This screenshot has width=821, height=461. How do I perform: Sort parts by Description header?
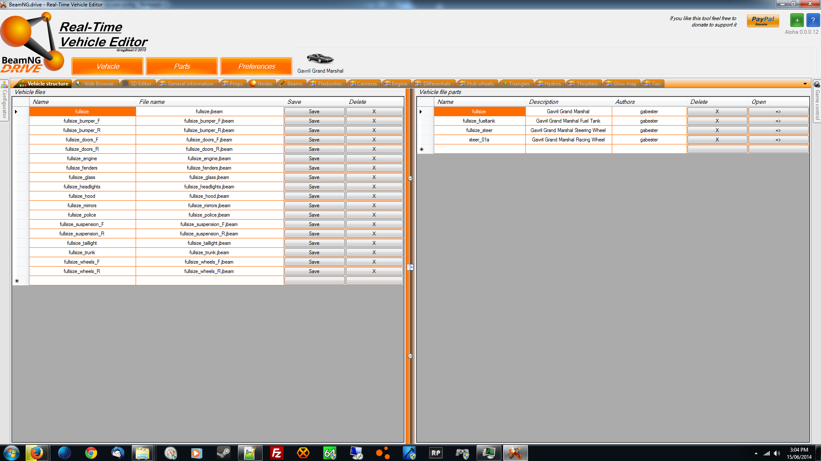569,102
